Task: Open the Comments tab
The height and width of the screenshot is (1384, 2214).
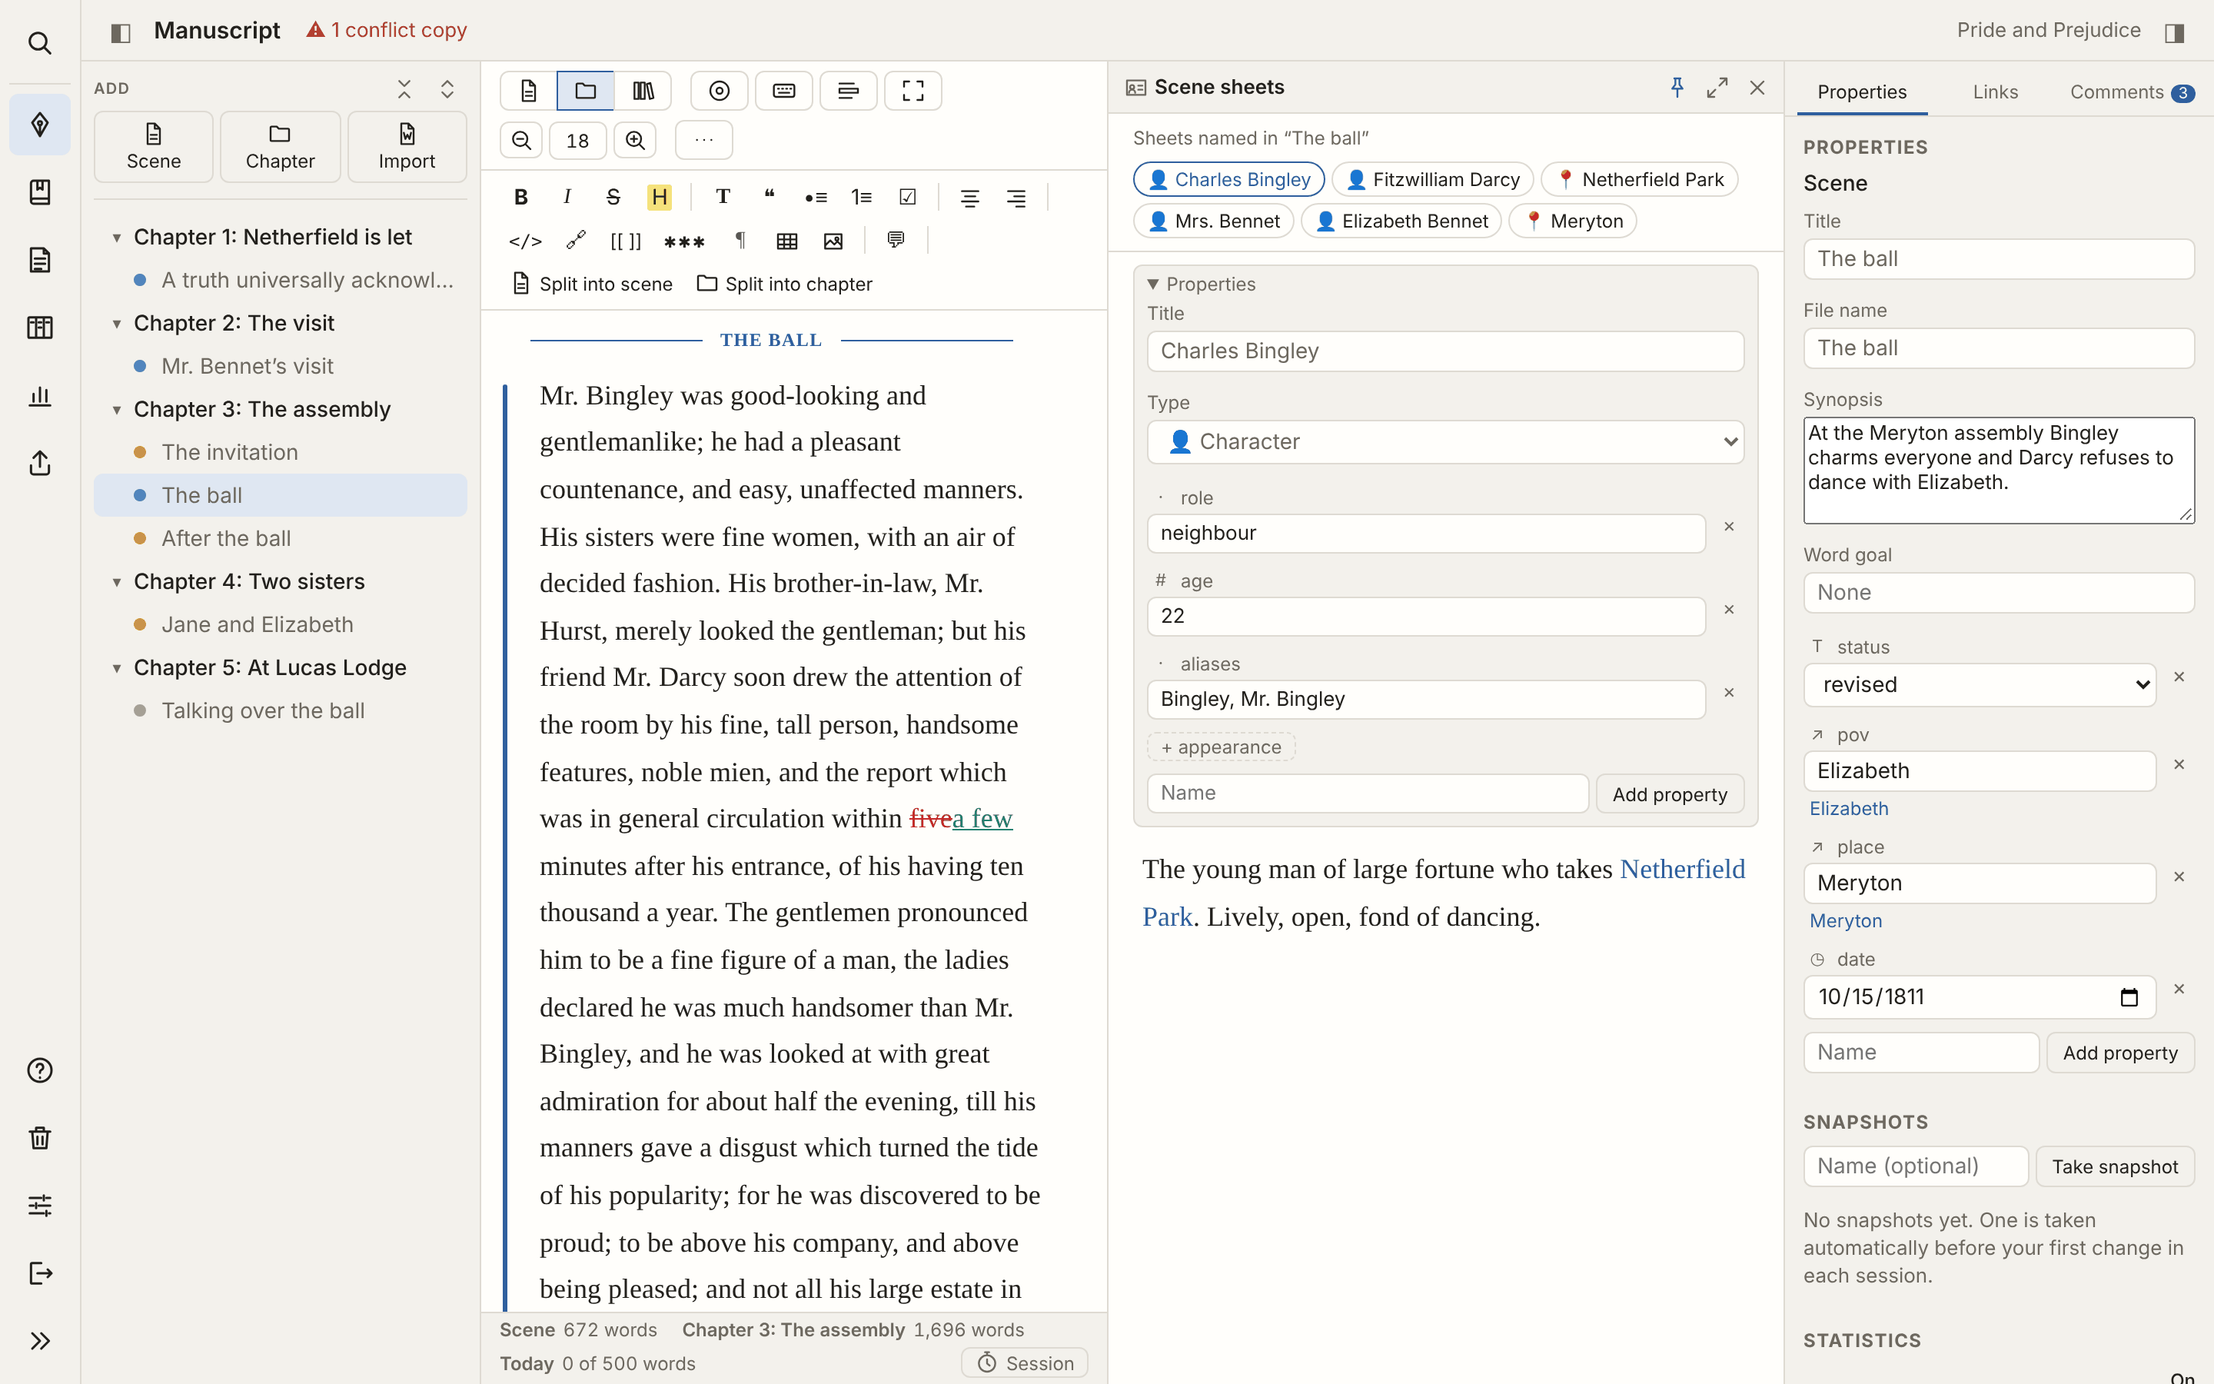Action: (2132, 92)
